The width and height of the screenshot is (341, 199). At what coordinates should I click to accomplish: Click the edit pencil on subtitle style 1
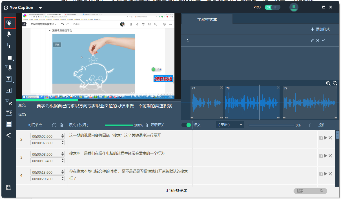312,40
